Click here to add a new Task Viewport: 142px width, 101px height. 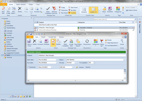point(48,25)
